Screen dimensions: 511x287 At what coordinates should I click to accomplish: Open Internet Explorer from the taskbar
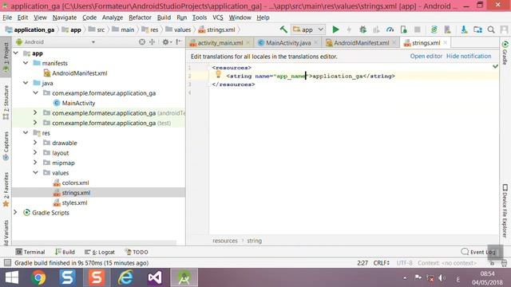[x=125, y=277]
